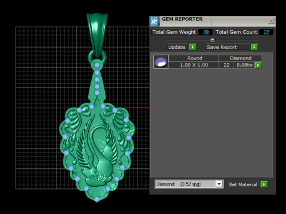286x214 pixels.
Task: Click the Update button label
Action: (176, 47)
